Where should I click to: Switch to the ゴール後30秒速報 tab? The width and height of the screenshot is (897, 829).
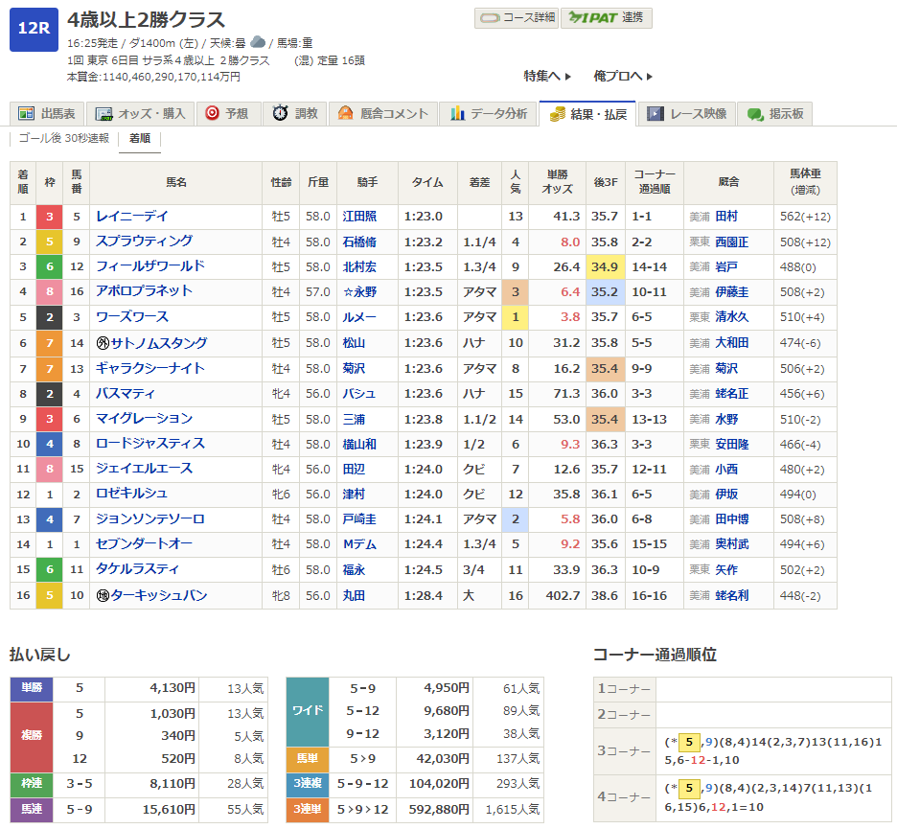click(64, 139)
